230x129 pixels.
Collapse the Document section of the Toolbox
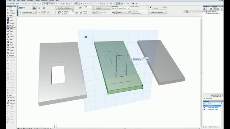(8, 56)
